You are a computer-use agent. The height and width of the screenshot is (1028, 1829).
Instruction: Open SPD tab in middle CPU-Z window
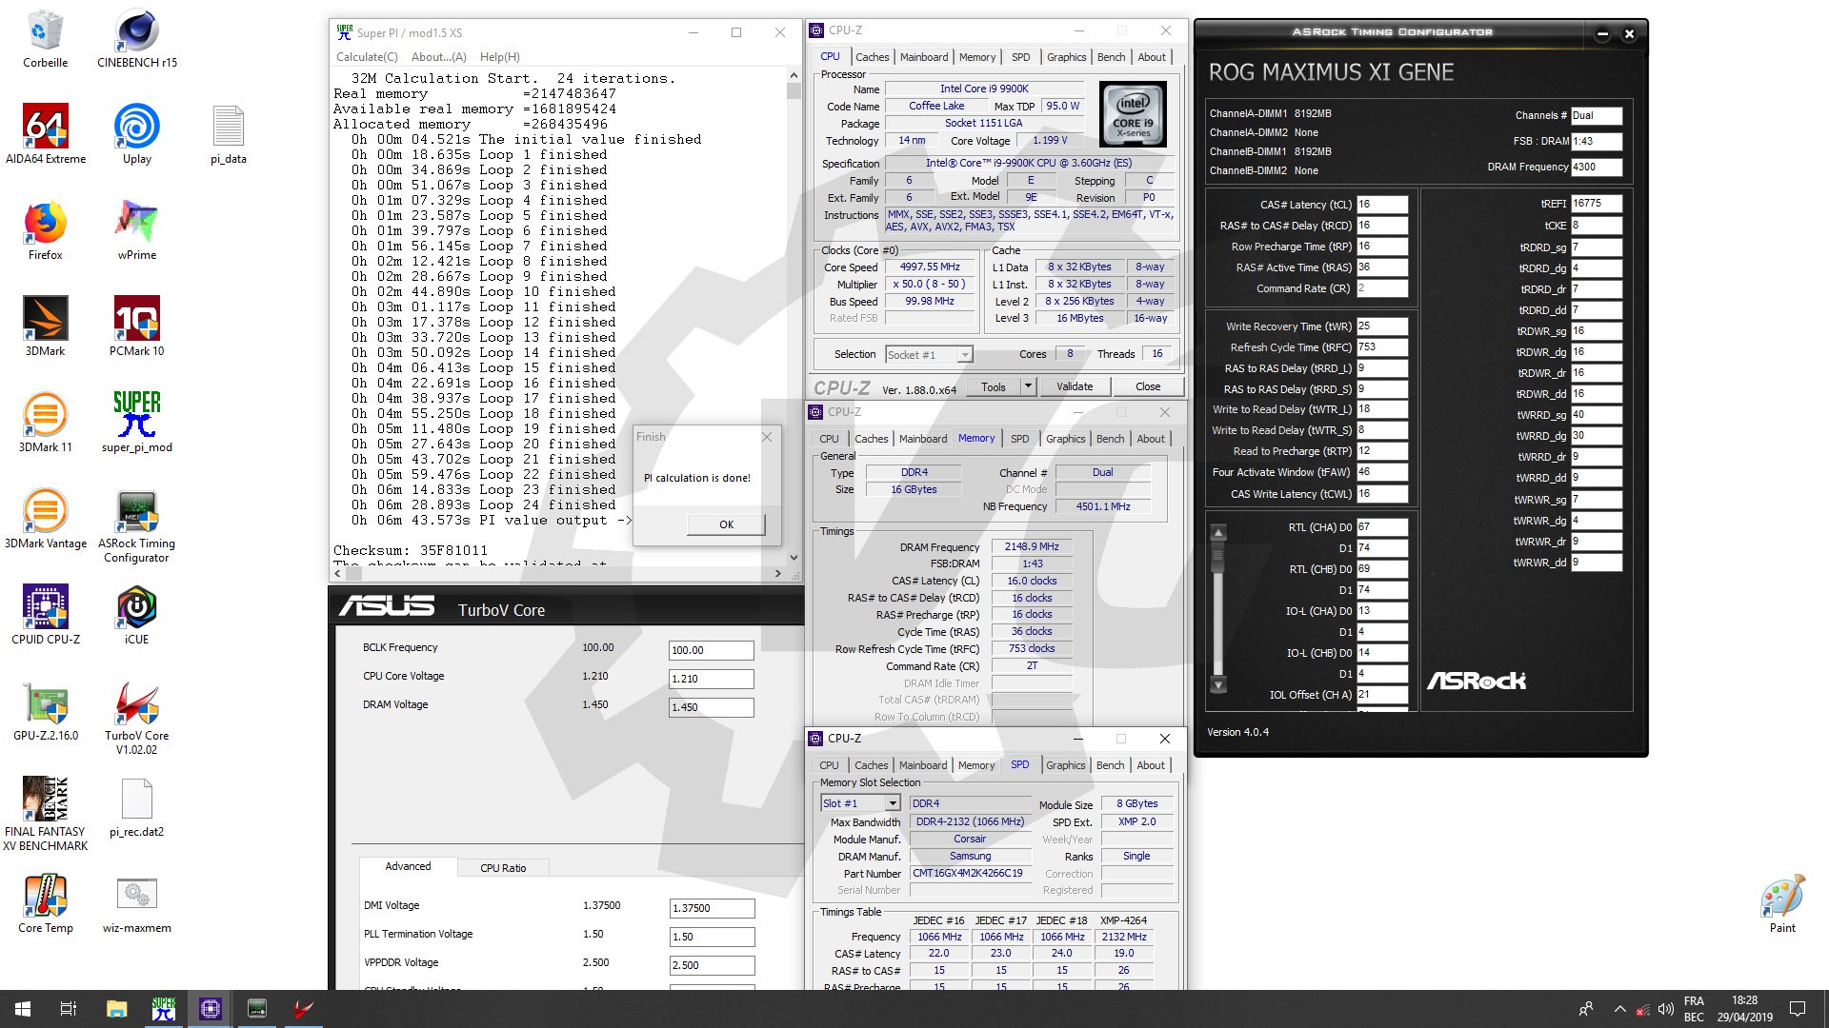point(1019,439)
